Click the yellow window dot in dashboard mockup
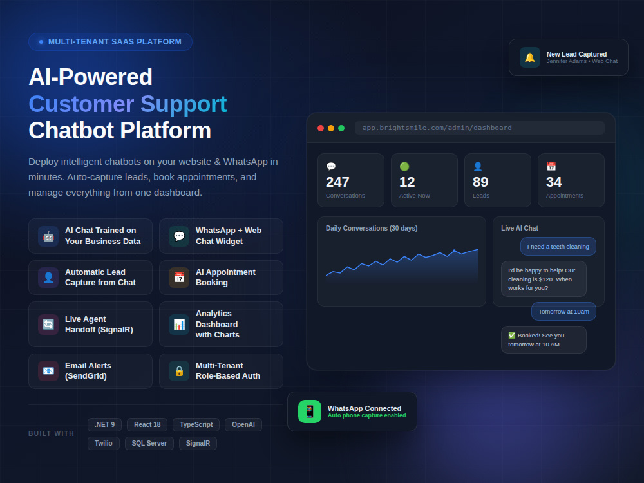This screenshot has width=644, height=483. point(331,128)
